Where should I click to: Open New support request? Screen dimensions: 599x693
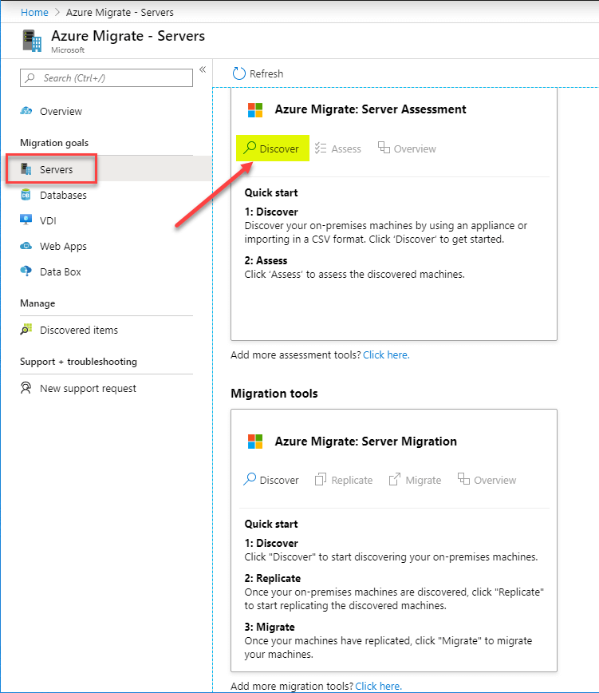click(x=88, y=389)
